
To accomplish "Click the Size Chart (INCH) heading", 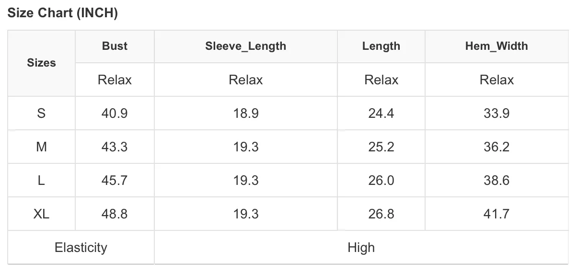I will pyautogui.click(x=63, y=13).
